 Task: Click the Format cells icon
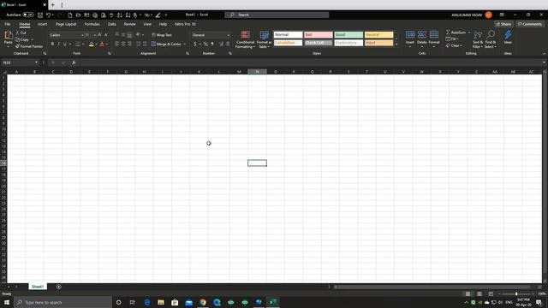pyautogui.click(x=434, y=34)
